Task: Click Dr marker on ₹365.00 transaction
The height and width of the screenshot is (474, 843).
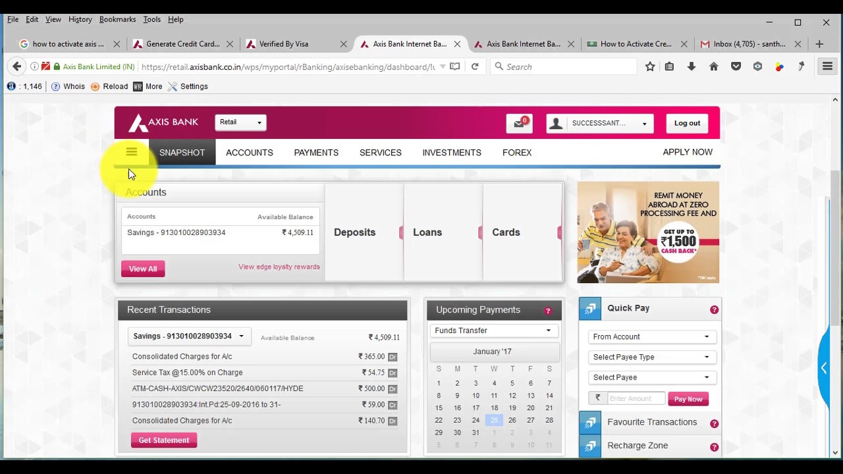Action: [x=393, y=357]
